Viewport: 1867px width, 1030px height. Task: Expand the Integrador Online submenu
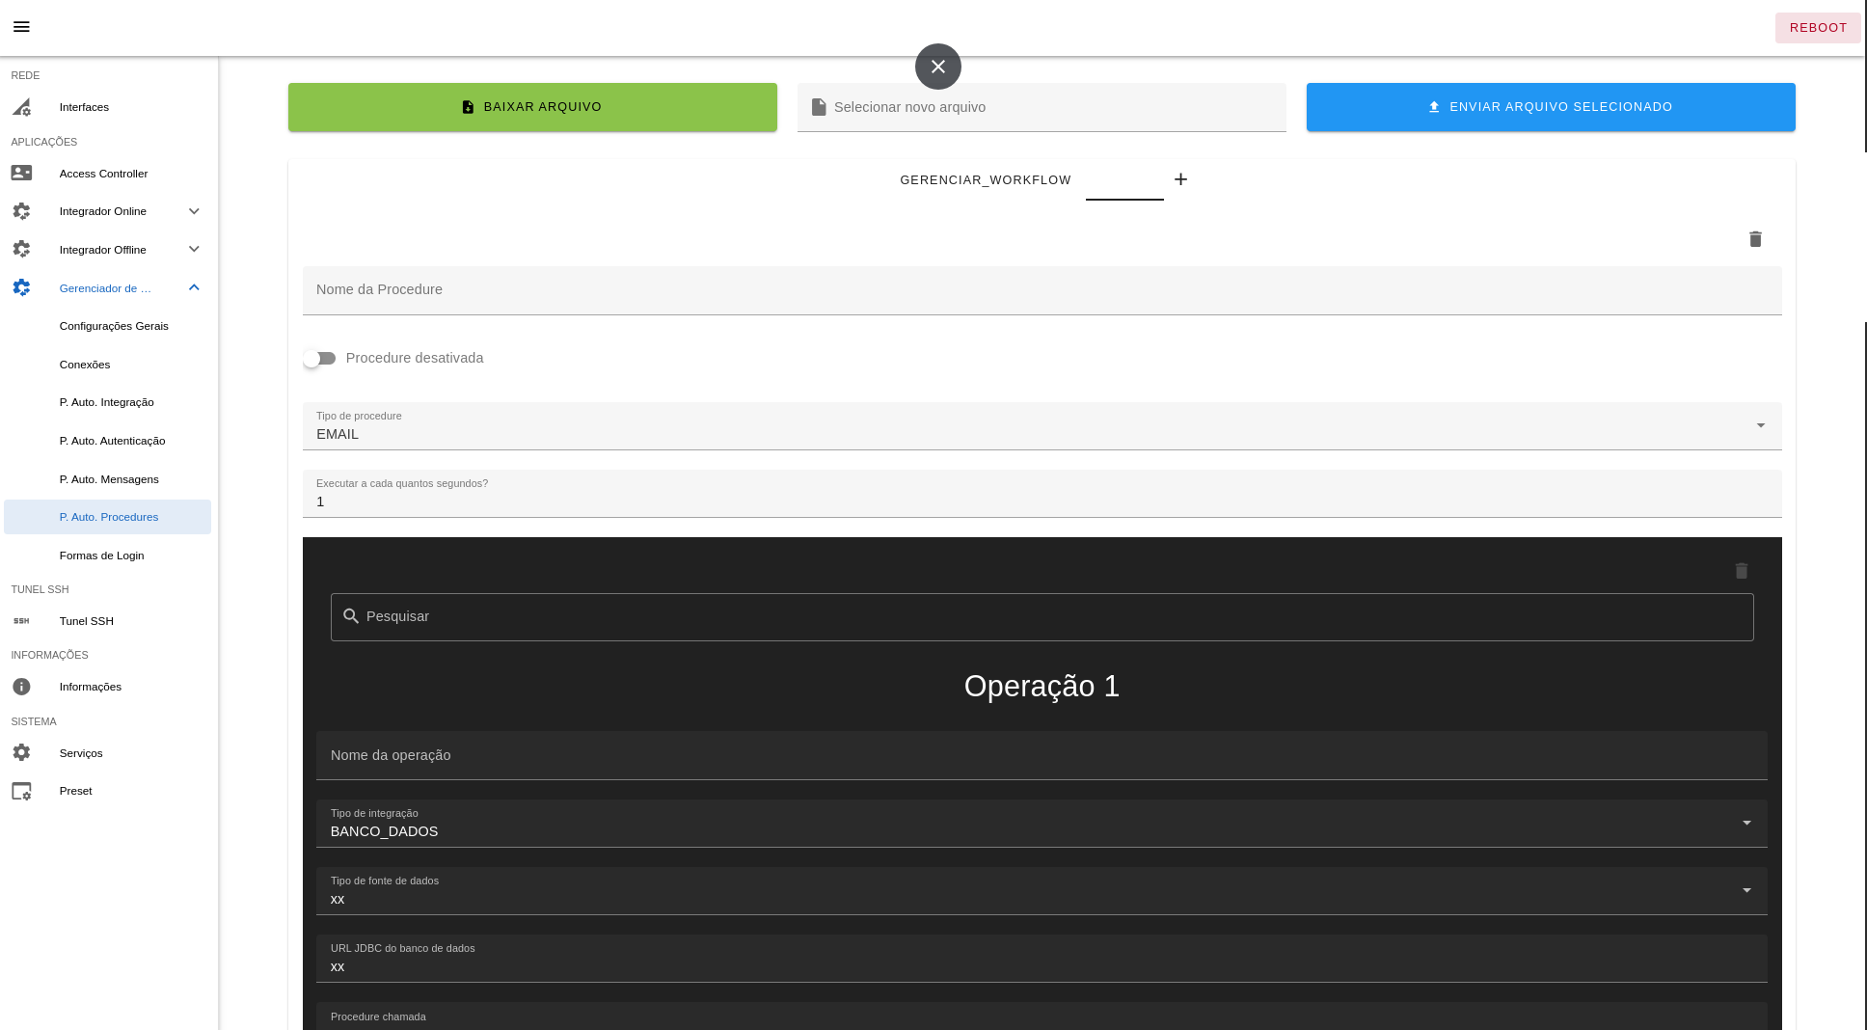point(194,211)
